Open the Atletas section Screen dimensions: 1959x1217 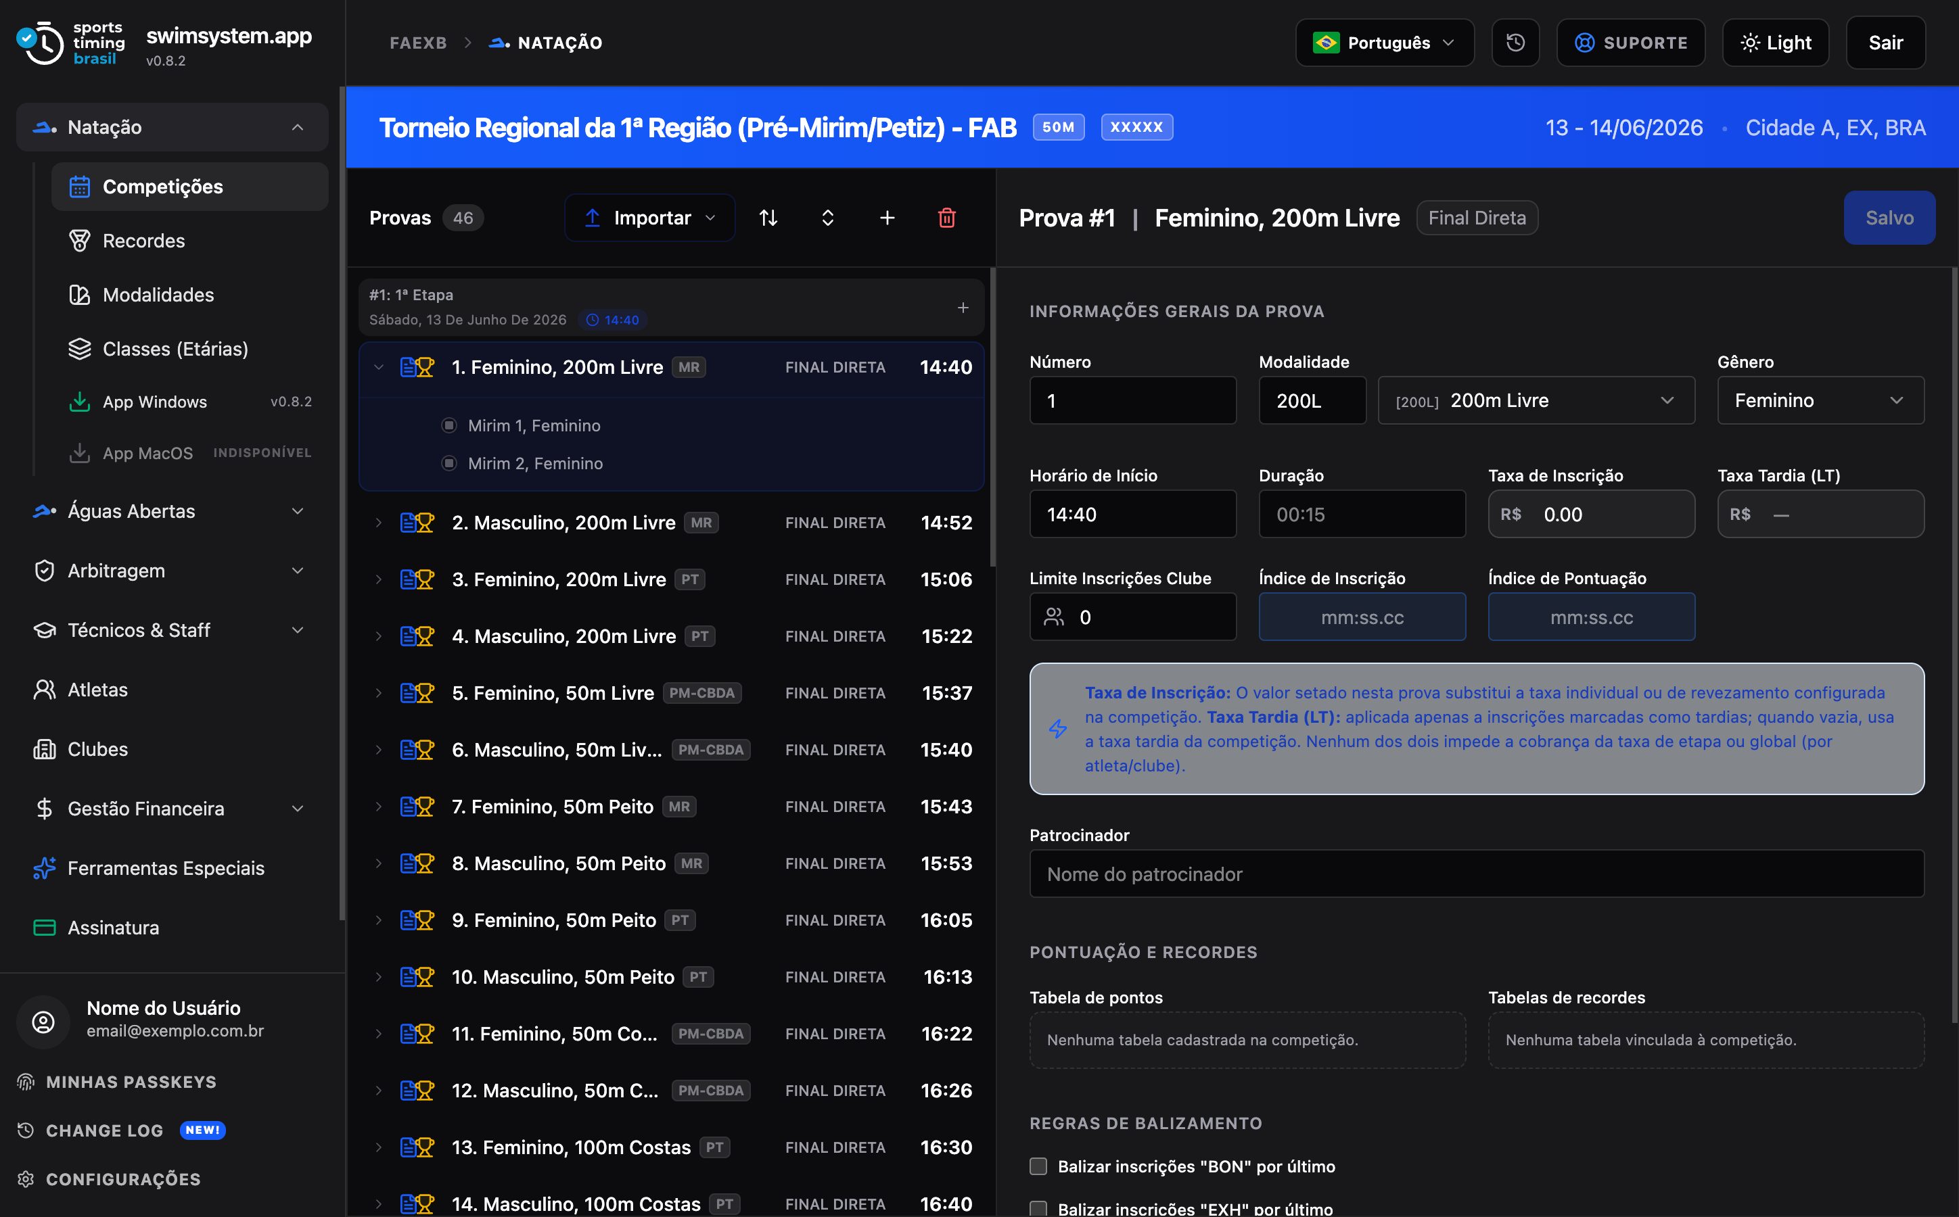[x=172, y=690]
